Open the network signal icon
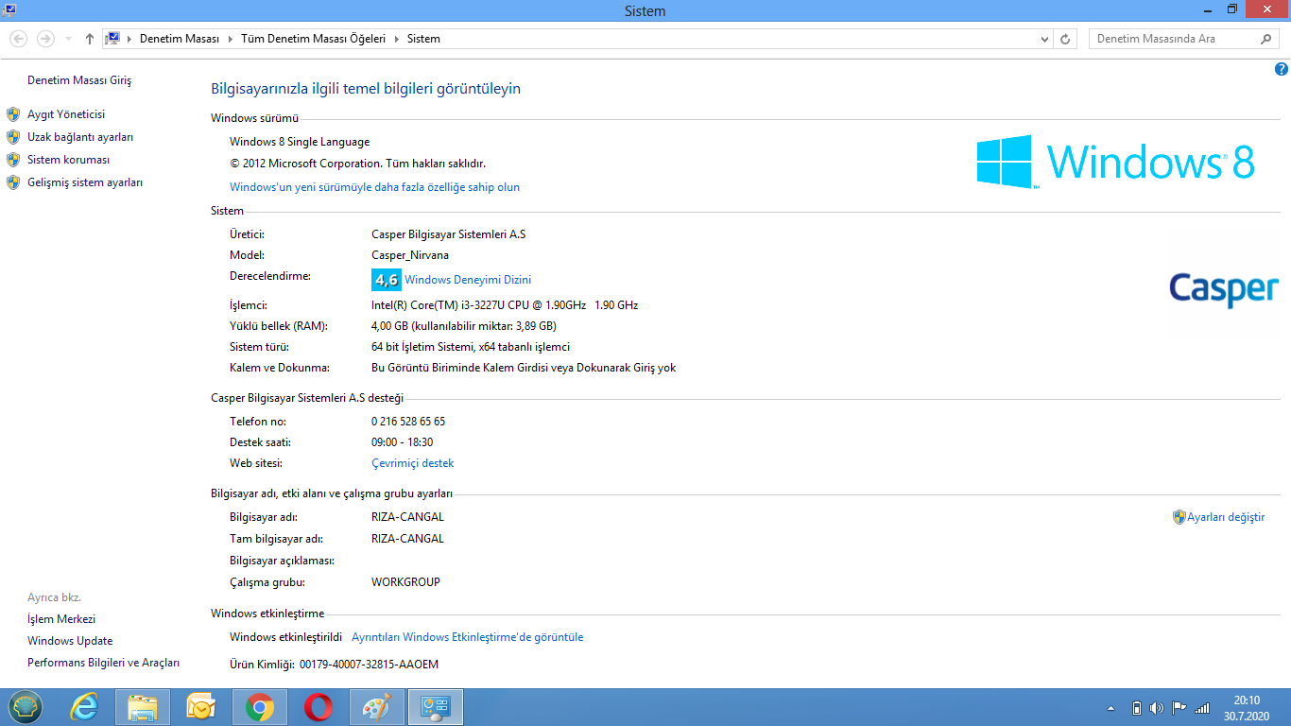 click(x=1202, y=708)
